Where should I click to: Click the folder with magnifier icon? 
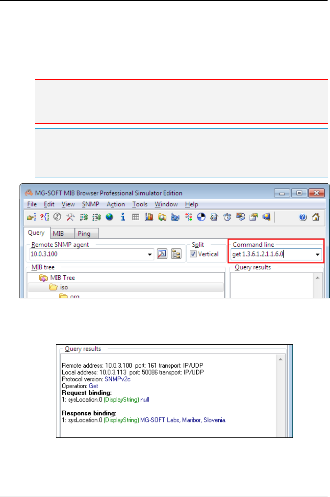click(x=162, y=217)
